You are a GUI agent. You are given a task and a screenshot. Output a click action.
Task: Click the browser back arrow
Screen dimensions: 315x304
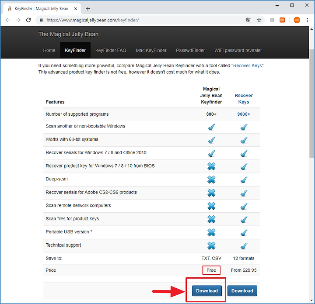pos(7,20)
